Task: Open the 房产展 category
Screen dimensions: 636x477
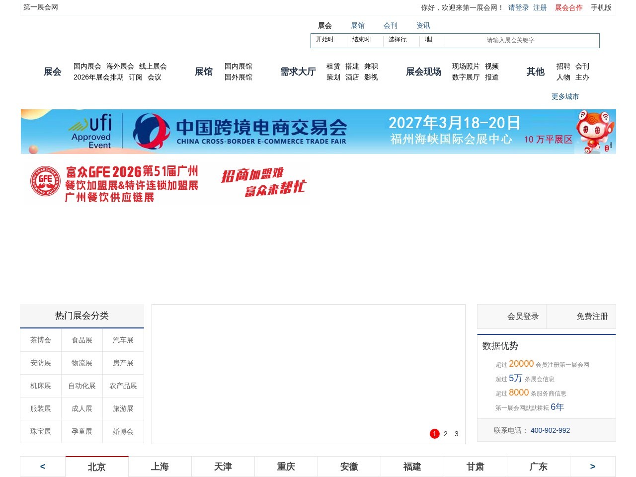Action: (x=123, y=363)
